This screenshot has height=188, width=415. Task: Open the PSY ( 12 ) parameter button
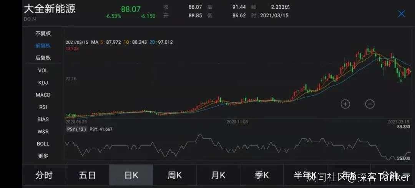[x=76, y=129]
